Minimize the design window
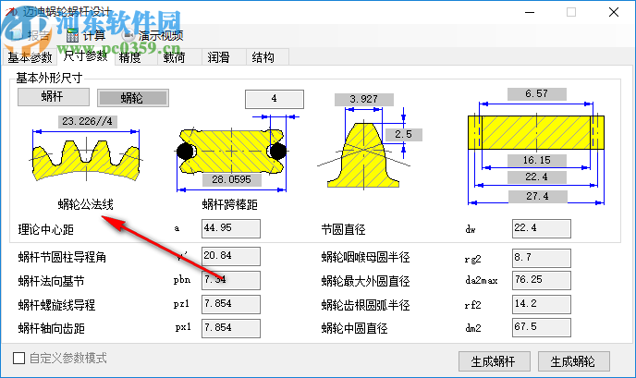The image size is (636, 378). (x=530, y=12)
